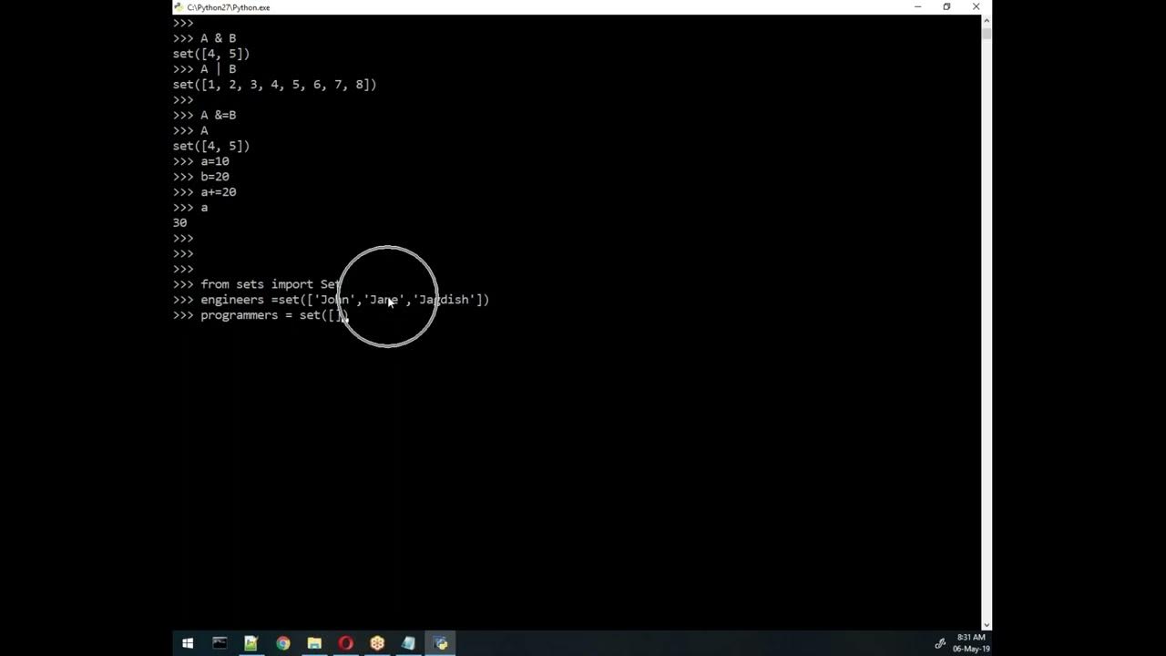The image size is (1166, 656).
Task: Restore down the Python console window
Action: (x=946, y=7)
